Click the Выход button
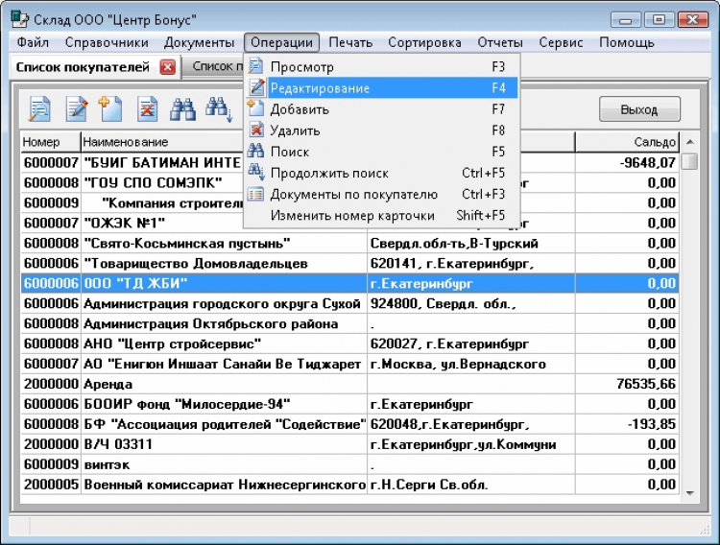This screenshot has height=545, width=720. tap(639, 109)
